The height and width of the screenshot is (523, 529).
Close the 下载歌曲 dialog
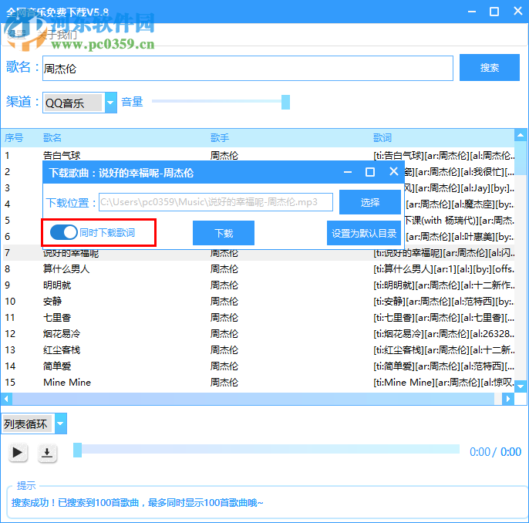pos(393,172)
